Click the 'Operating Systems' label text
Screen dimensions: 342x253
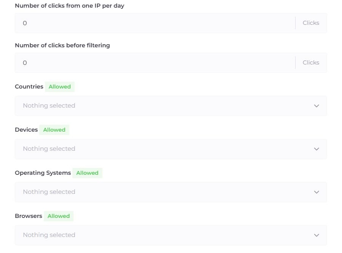click(43, 173)
